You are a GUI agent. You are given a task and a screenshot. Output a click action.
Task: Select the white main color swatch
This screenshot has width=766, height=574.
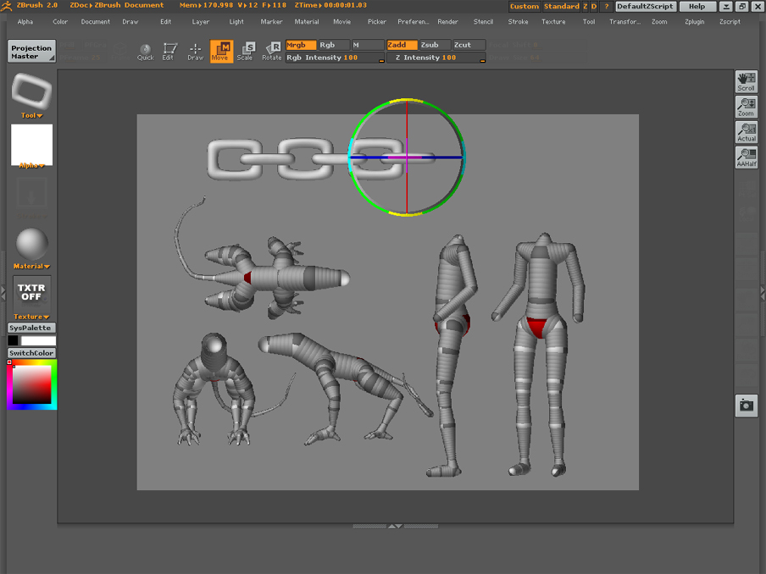38,340
